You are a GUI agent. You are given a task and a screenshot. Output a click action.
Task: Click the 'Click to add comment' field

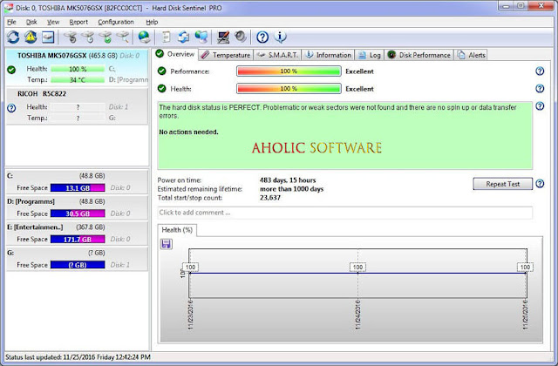(x=345, y=213)
